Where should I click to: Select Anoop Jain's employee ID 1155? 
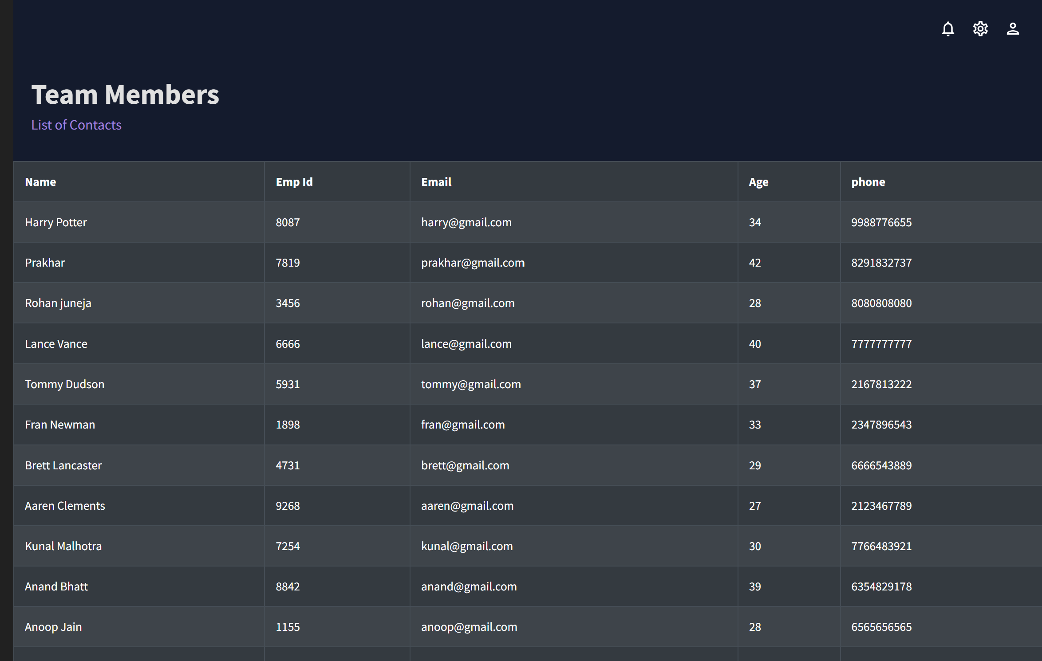tap(288, 627)
